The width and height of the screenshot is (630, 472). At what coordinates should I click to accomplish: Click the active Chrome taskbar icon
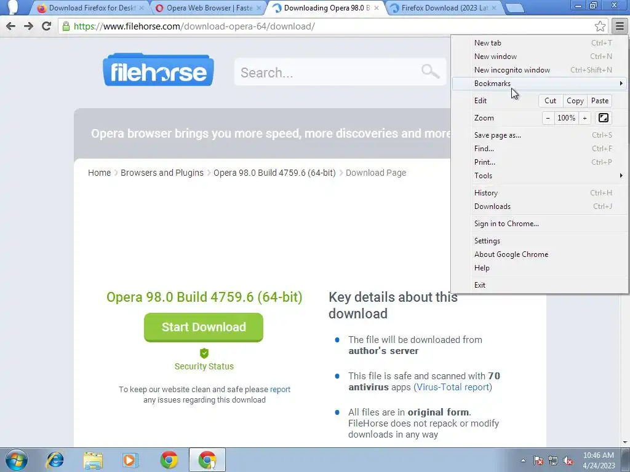click(207, 460)
